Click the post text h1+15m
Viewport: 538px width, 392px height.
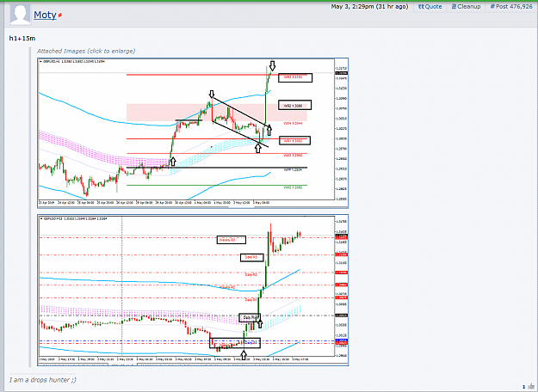point(22,39)
